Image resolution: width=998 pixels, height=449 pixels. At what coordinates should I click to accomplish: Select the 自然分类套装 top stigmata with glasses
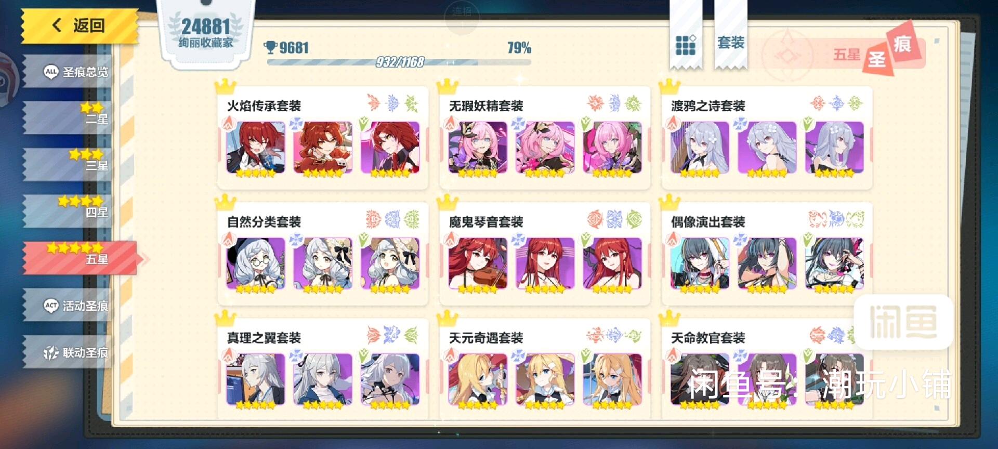(255, 263)
